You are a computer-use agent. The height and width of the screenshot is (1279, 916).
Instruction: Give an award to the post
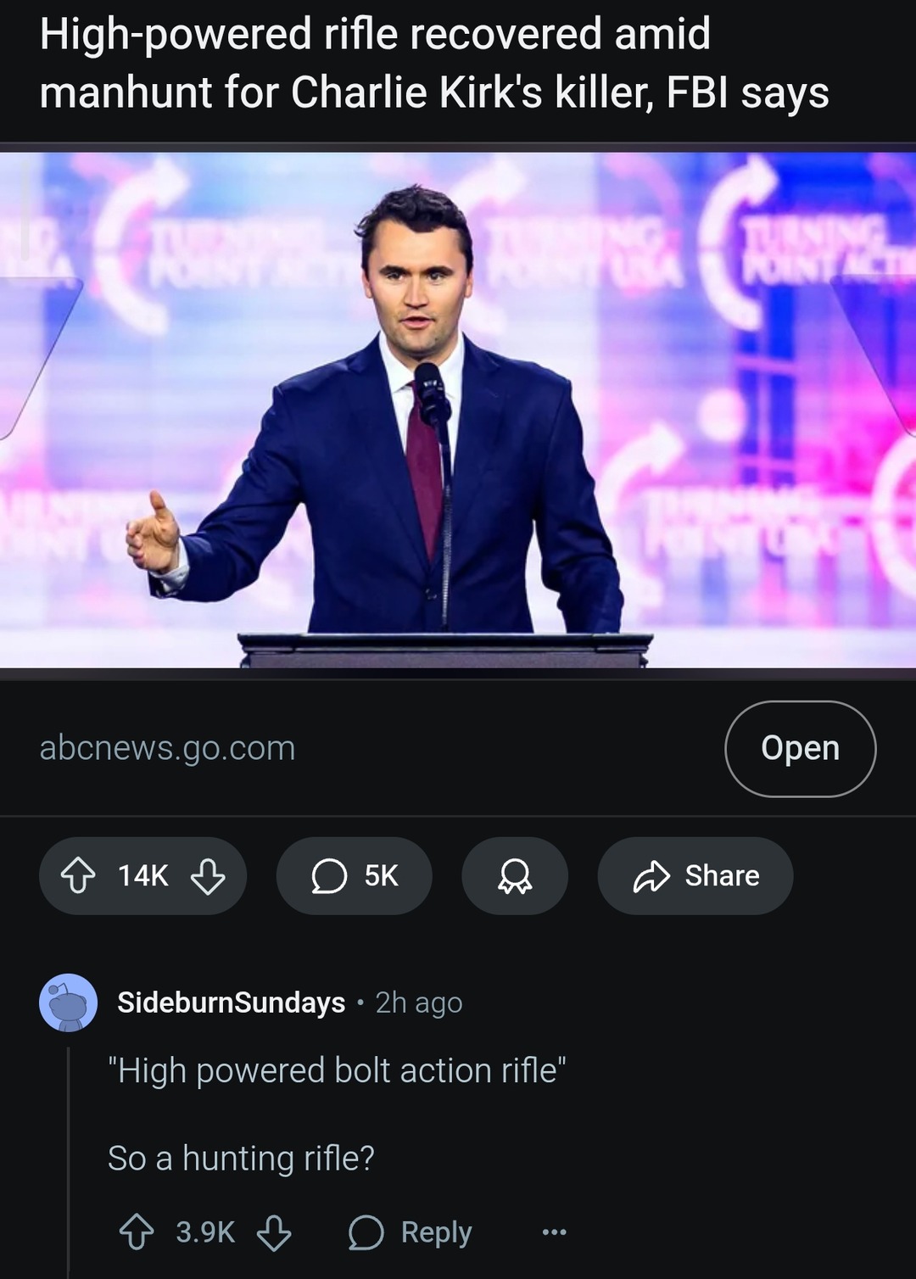tap(515, 875)
